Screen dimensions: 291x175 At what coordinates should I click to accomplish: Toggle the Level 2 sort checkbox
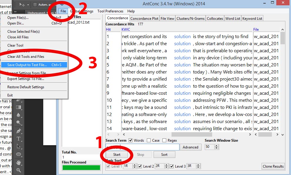(x=140, y=166)
